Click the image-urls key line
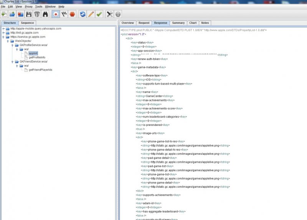This screenshot has width=307, height=220. tap(150, 133)
